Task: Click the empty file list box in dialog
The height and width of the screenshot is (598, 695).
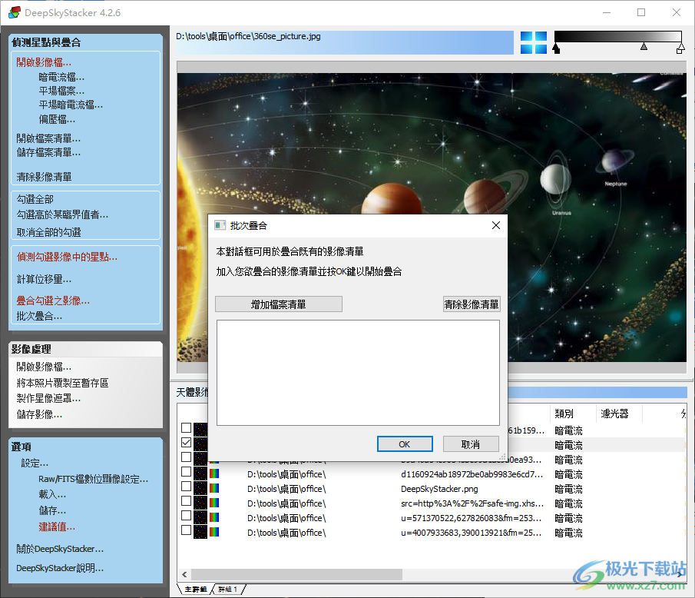Action: (358, 373)
